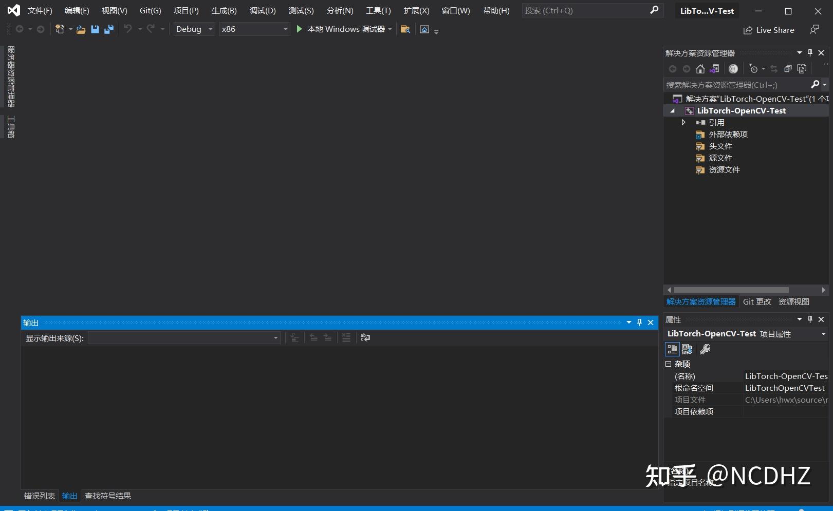Sync with Active Document in Solution Explorer
833x511 pixels.
click(772, 68)
